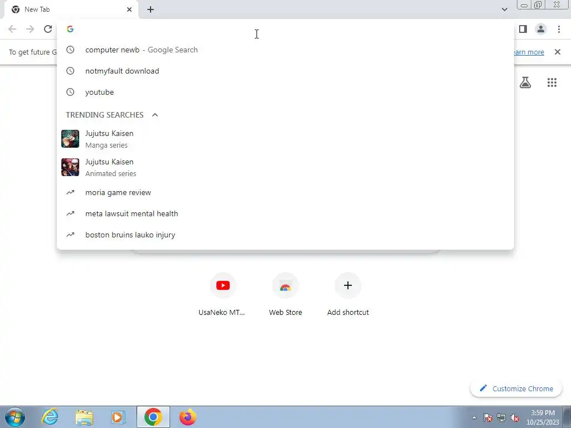Toggle the side panel icon
This screenshot has width=571, height=428.
[523, 29]
